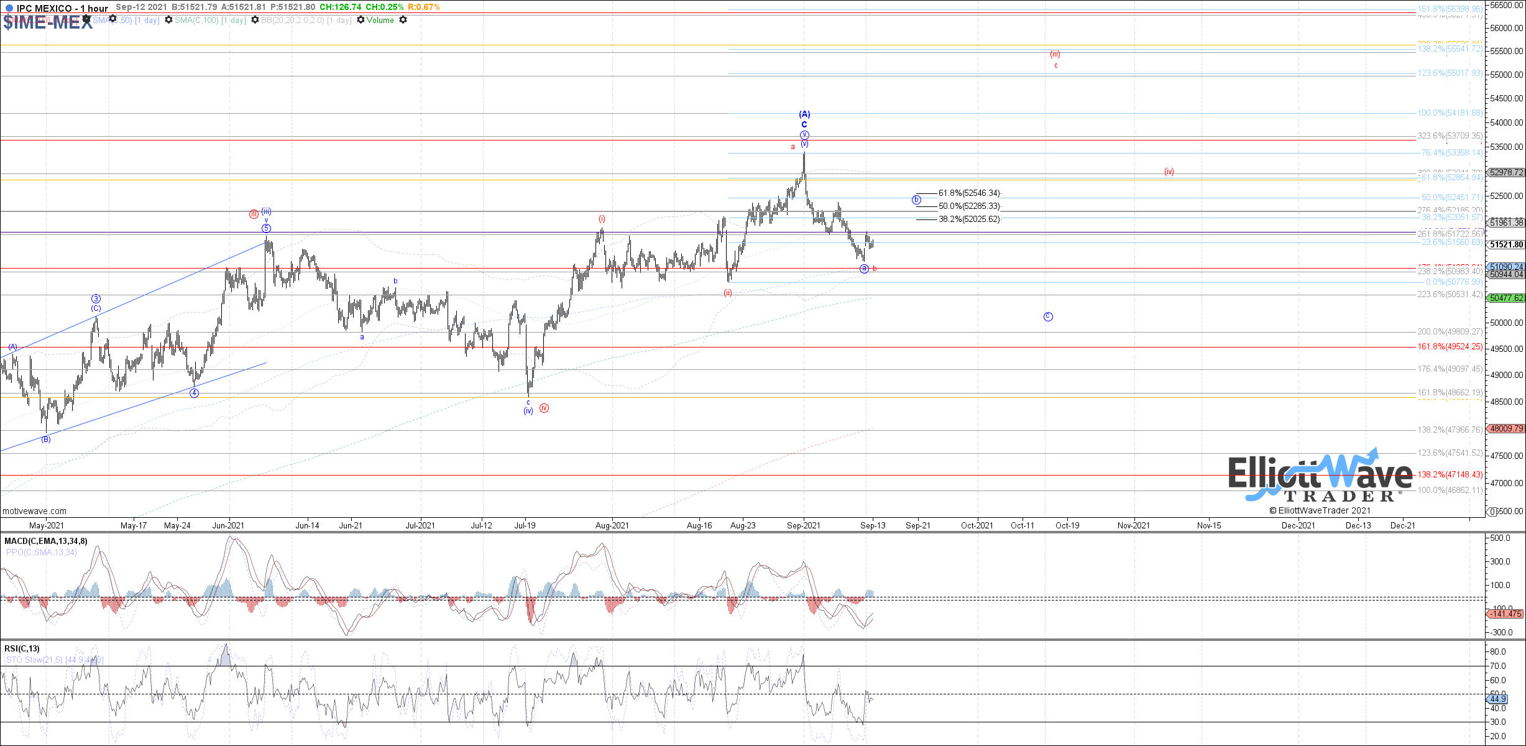
Task: Click the Aug-2021 date on time axis
Action: click(612, 525)
